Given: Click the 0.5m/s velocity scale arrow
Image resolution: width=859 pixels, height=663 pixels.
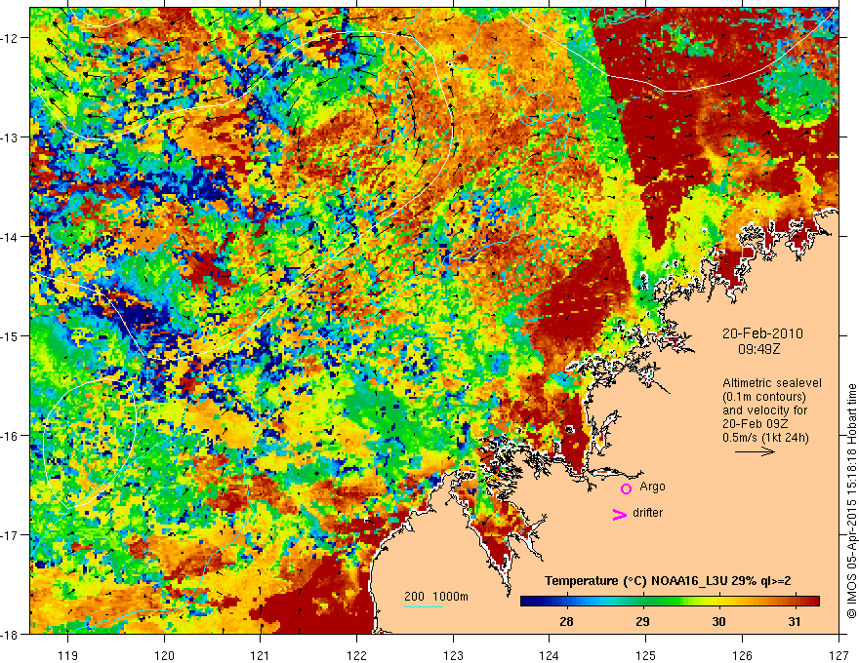Looking at the screenshot, I should pos(755,451).
